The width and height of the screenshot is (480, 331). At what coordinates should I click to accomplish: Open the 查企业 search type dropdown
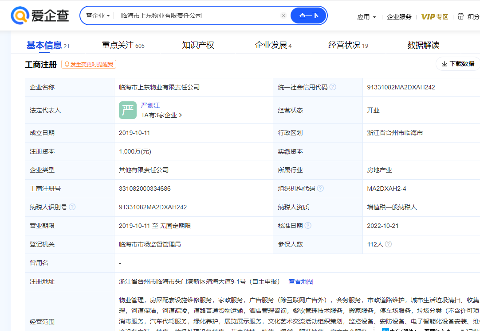pos(98,15)
